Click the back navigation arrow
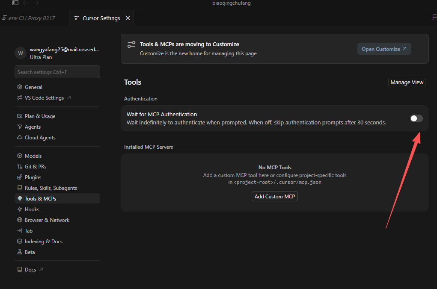Image resolution: width=437 pixels, height=289 pixels. (x=26, y=3)
